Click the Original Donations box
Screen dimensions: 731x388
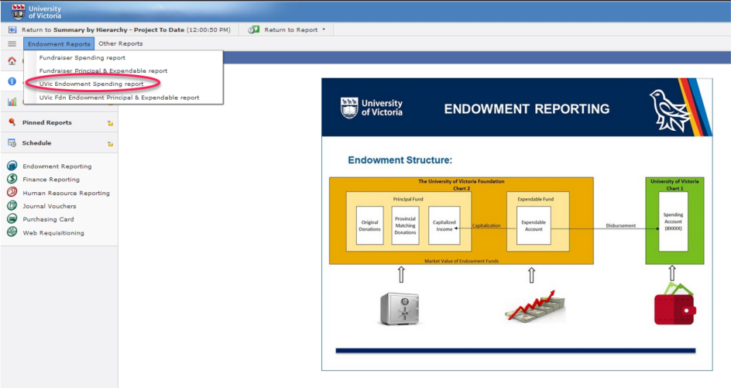(369, 225)
